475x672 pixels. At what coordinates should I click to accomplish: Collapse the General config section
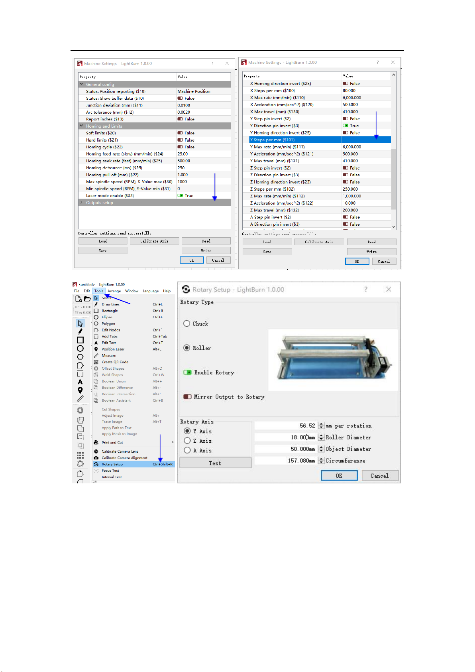coord(82,84)
